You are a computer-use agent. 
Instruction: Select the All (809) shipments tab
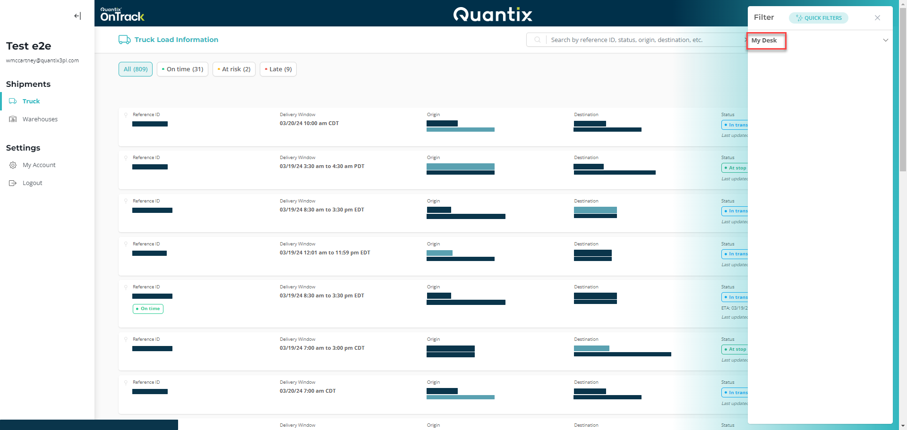coord(135,69)
